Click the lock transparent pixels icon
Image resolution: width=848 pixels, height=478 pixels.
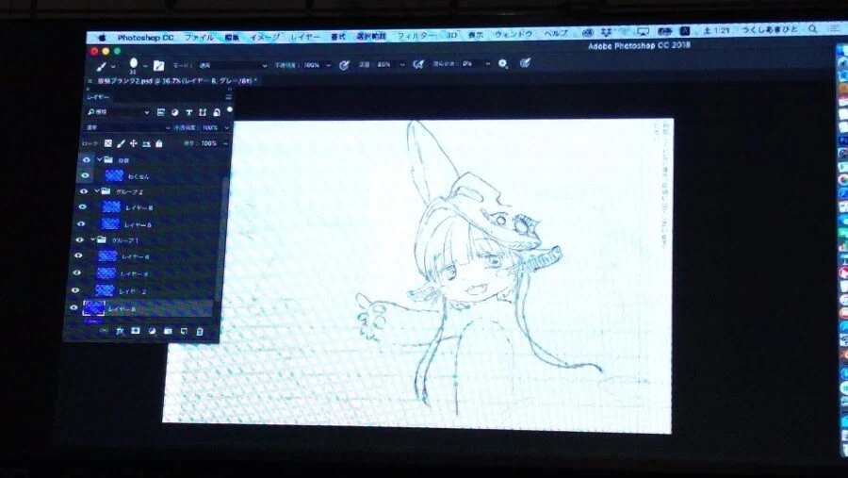(107, 143)
